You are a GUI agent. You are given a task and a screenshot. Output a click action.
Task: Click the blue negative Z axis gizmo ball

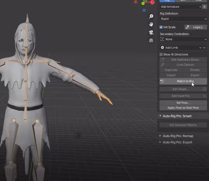pyautogui.click(x=144, y=10)
